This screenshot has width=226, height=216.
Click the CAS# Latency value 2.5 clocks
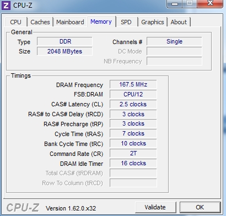tap(133, 104)
